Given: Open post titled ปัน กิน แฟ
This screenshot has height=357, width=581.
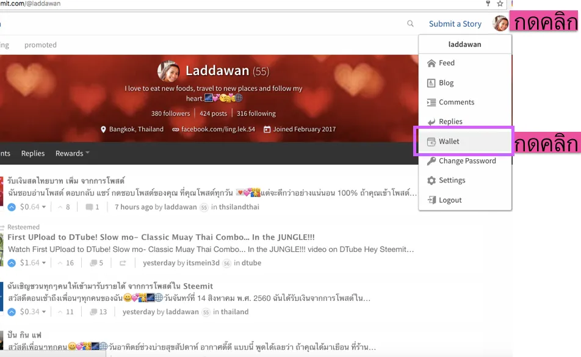Looking at the screenshot, I should point(24,335).
